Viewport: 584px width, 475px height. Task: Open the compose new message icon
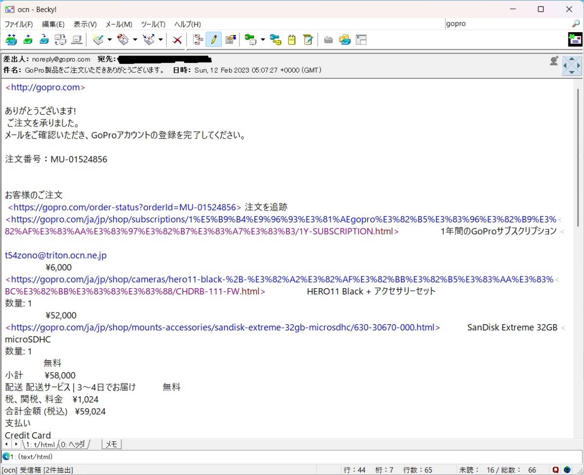(x=99, y=39)
